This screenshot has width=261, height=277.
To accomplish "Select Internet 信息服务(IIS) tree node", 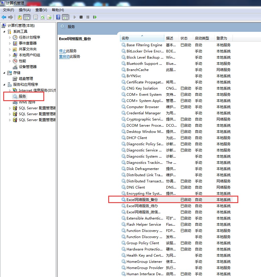I will point(37,90).
